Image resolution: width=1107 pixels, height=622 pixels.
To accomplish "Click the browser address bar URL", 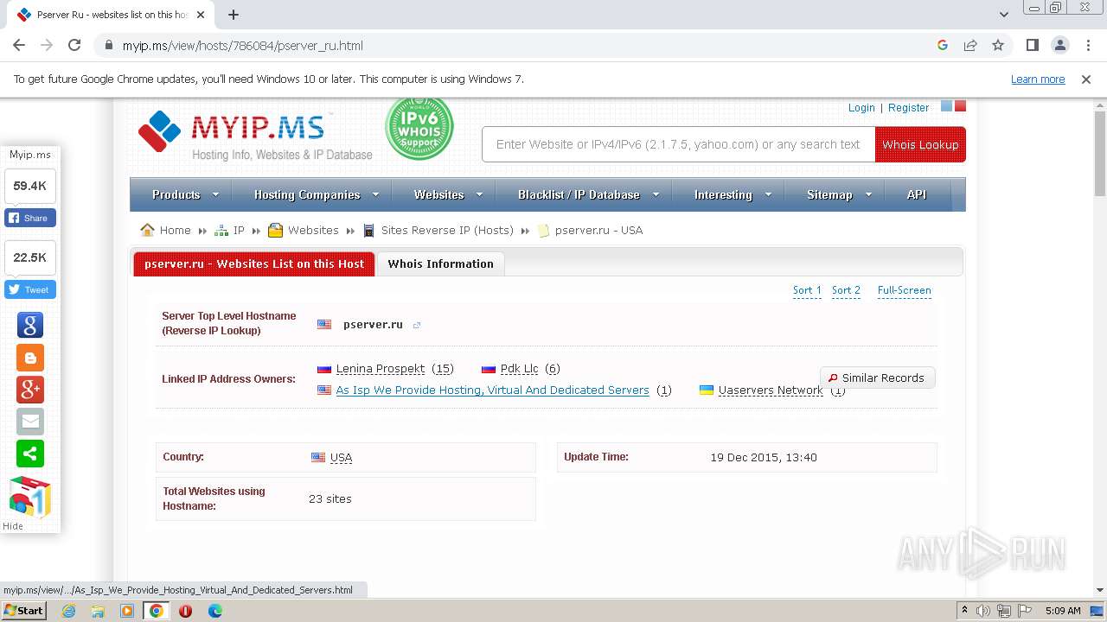I will pyautogui.click(x=243, y=46).
